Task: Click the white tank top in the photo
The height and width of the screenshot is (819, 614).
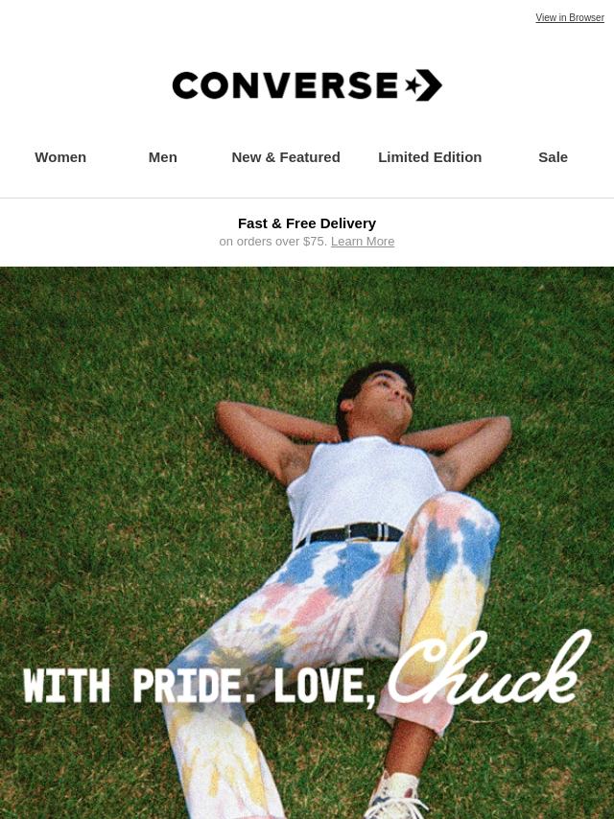Action: click(x=364, y=486)
